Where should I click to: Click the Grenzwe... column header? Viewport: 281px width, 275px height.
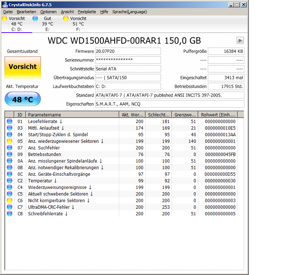coord(185,115)
